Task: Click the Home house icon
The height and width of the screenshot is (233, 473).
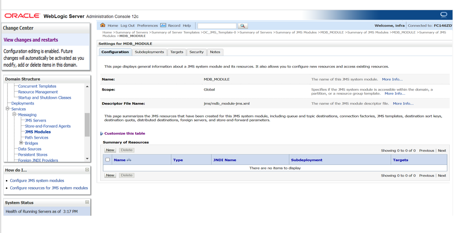Action: pyautogui.click(x=102, y=25)
